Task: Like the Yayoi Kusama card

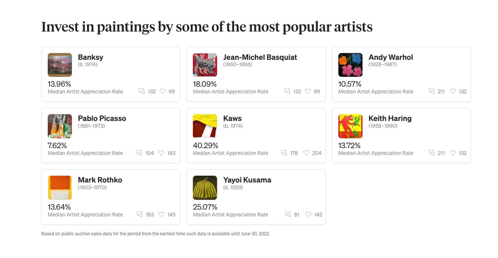Action: click(x=309, y=214)
